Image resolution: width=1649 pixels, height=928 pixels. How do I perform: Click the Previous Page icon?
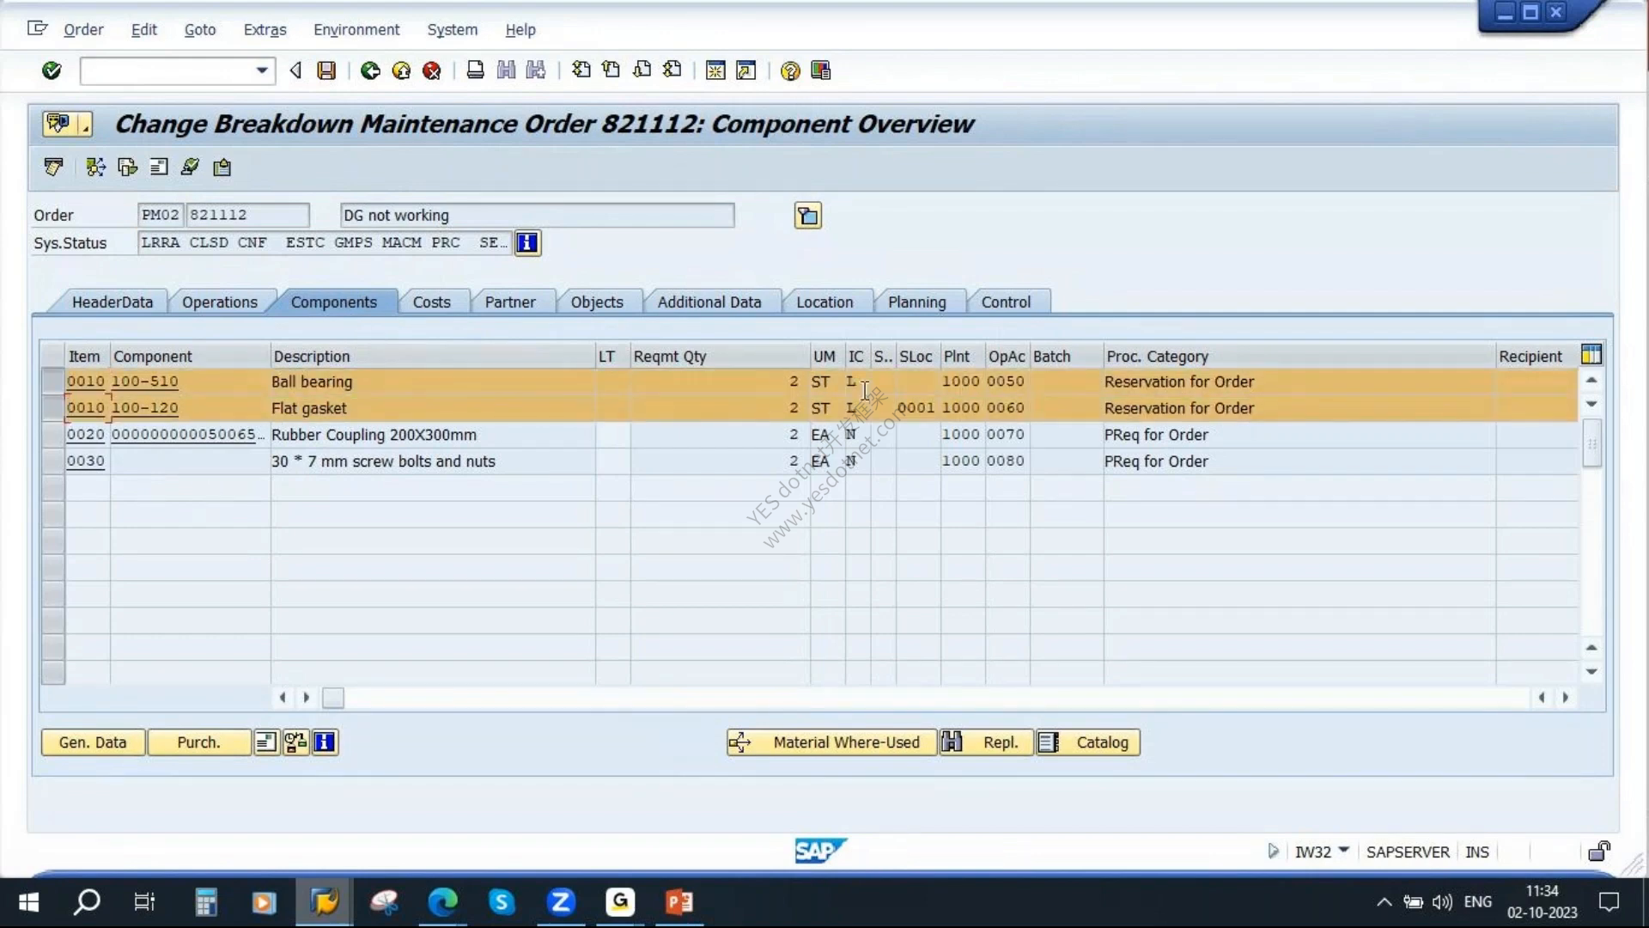[612, 70]
